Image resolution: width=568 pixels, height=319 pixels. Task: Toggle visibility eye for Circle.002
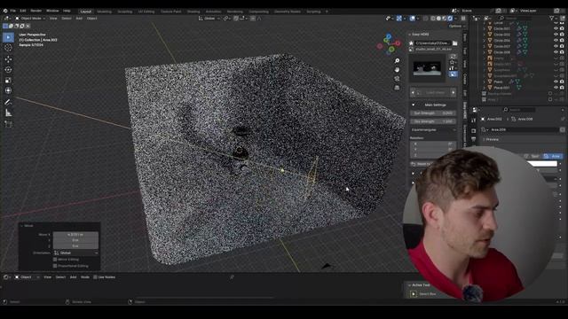coord(556,35)
